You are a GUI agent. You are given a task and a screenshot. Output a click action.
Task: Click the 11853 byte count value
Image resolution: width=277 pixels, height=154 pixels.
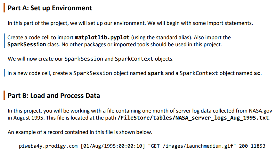(x=258, y=146)
